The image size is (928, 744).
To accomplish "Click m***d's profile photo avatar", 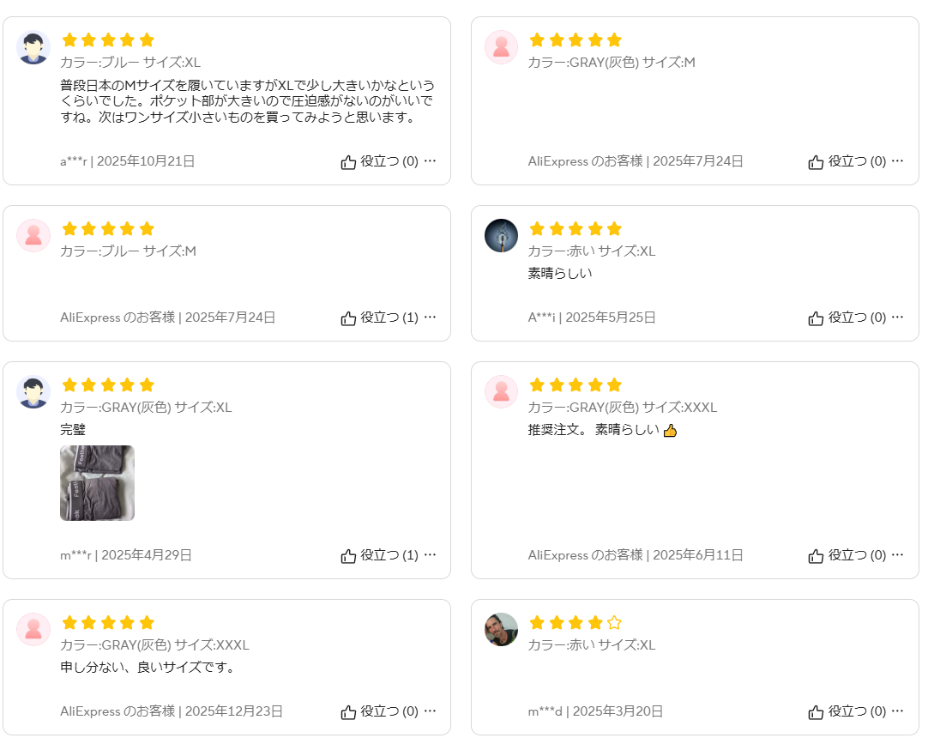I will coord(501,629).
